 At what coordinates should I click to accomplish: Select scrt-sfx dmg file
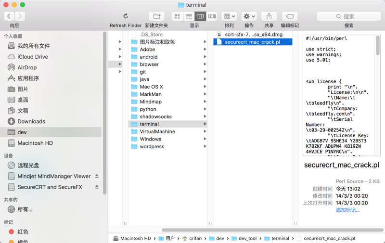pyautogui.click(x=253, y=35)
